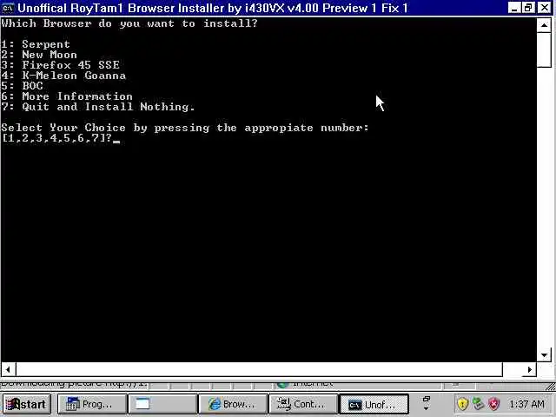556x417 pixels.
Task: Click the Internet Explorer icon on taskbar
Action: (x=215, y=404)
